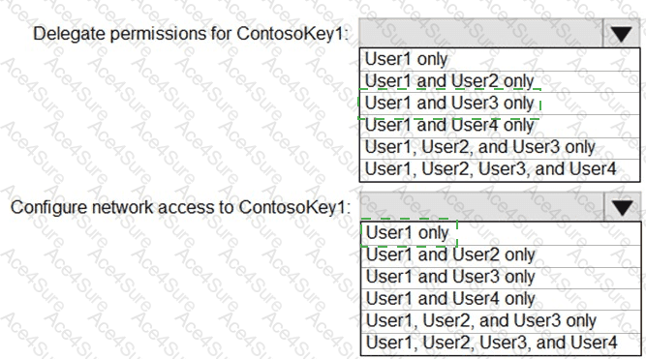Screen dimensions: 646x359
Task: Pick 'User1 and User3 only' under Configure network access
Action: pyautogui.click(x=501, y=277)
